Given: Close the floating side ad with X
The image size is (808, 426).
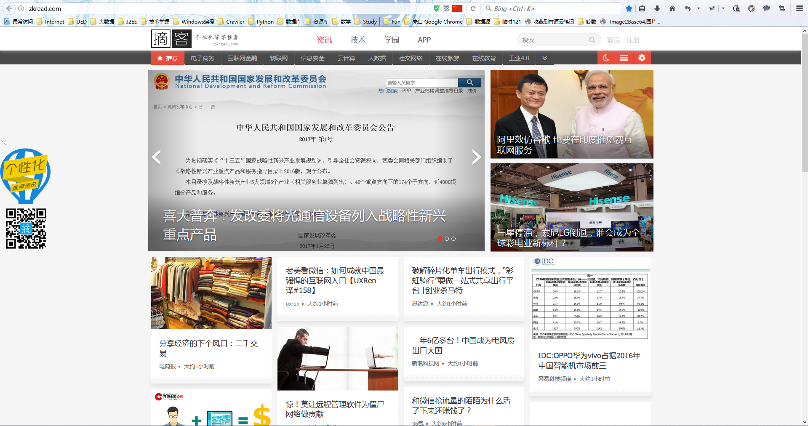Looking at the screenshot, I should (x=3, y=143).
